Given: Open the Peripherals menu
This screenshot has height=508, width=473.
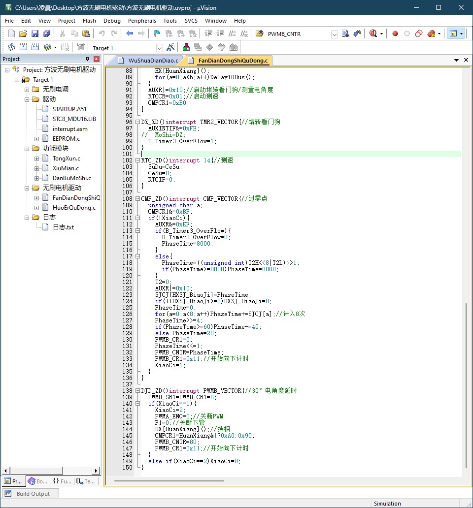Looking at the screenshot, I should click(142, 21).
